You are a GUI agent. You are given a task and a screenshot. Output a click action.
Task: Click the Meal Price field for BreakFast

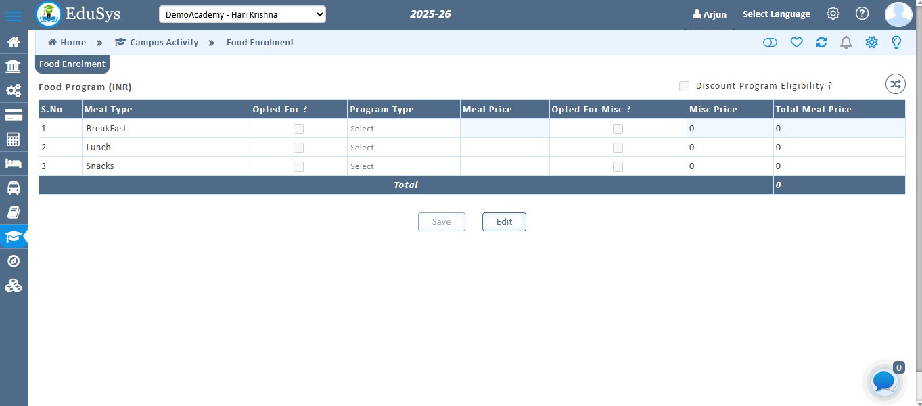click(x=505, y=129)
